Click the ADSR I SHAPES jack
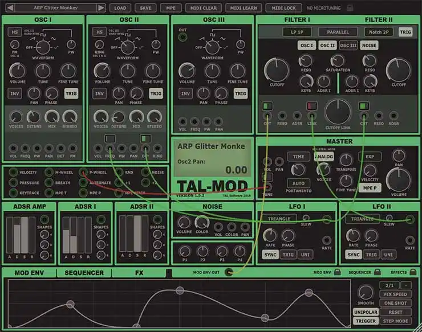422x332 pixels. coord(101,219)
